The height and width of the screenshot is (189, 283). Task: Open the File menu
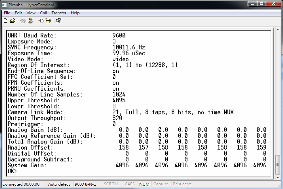point(7,13)
